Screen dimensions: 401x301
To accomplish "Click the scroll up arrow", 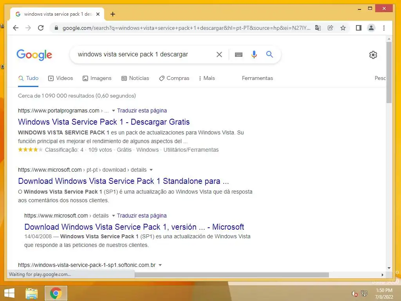I will (x=389, y=39).
